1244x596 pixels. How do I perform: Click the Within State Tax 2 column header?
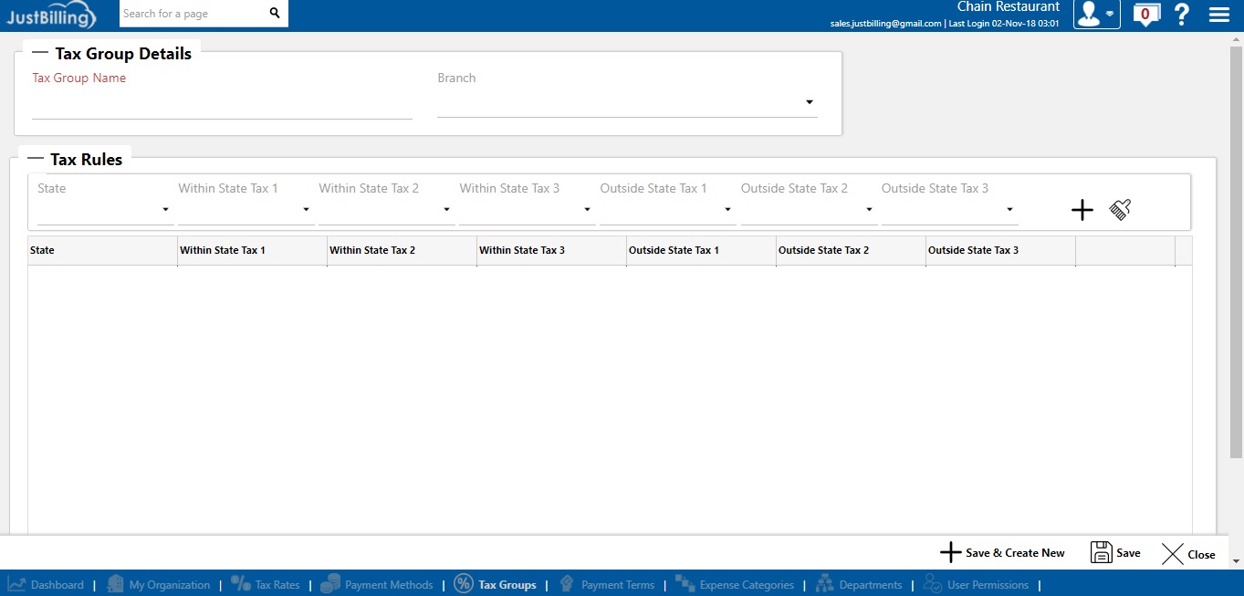[x=402, y=250]
